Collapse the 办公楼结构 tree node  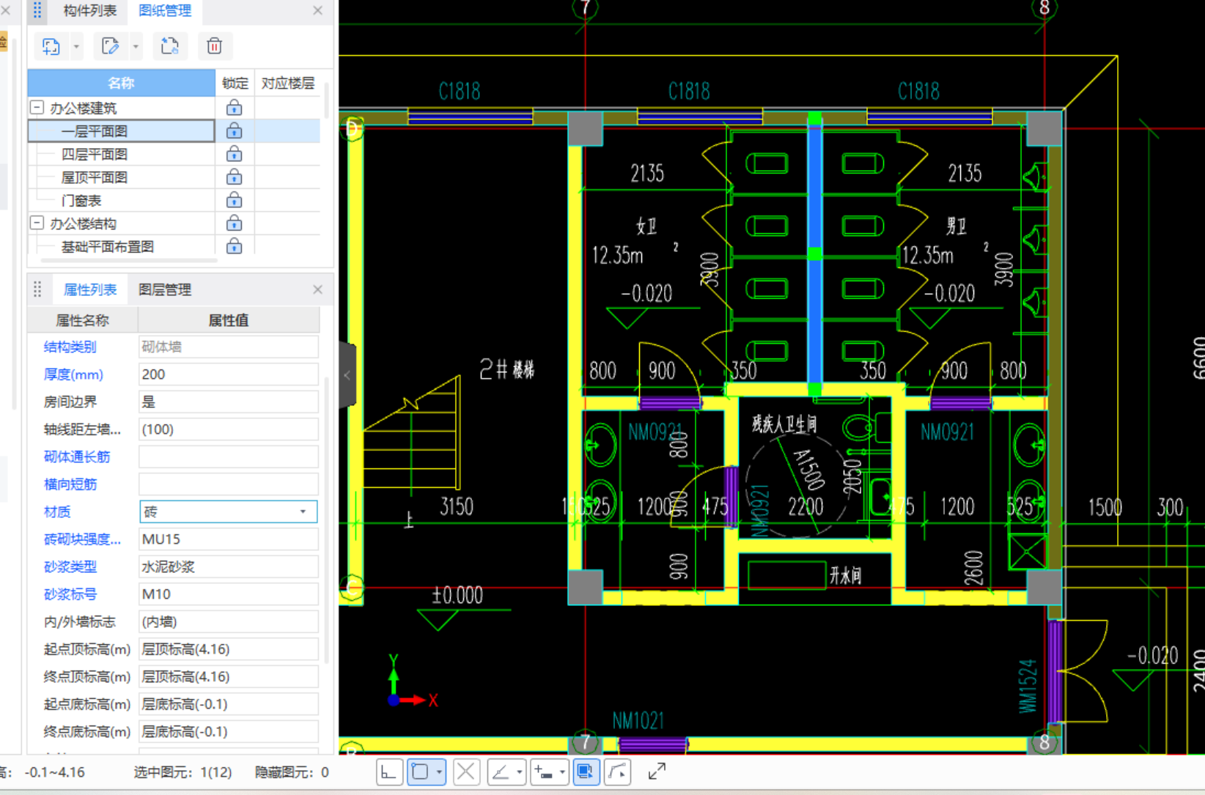[x=37, y=223]
